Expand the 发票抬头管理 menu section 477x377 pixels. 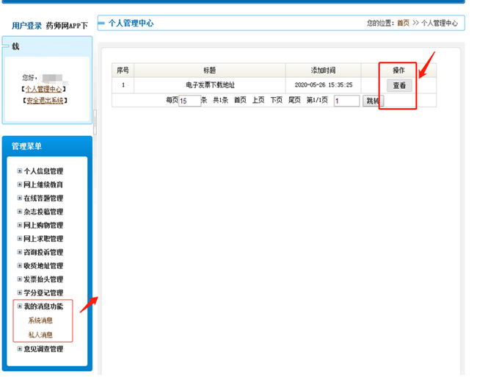pyautogui.click(x=20, y=279)
